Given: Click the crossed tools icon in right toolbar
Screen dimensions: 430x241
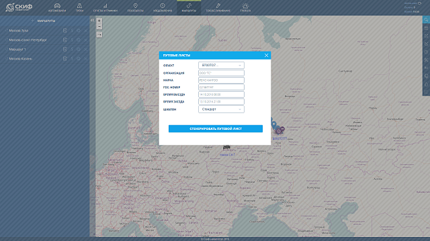Looking at the screenshot, I should tap(426, 60).
